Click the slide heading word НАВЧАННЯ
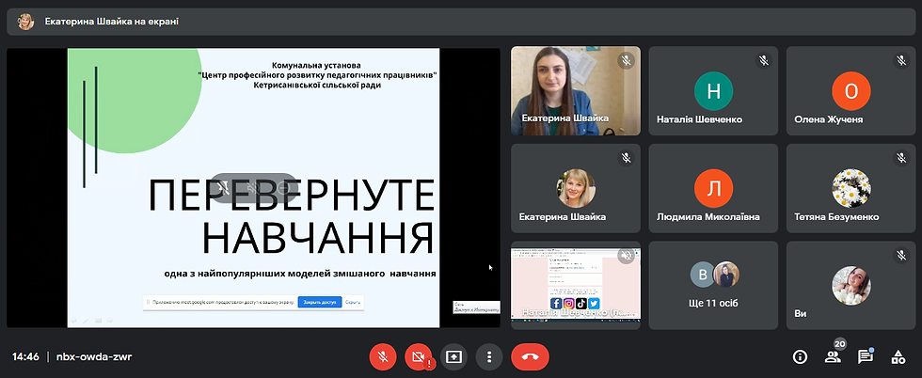The image size is (922, 378). tap(318, 237)
